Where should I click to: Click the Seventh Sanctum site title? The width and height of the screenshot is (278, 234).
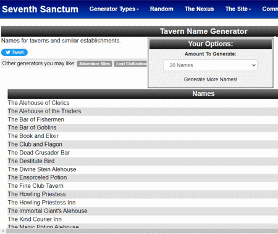coord(40,9)
